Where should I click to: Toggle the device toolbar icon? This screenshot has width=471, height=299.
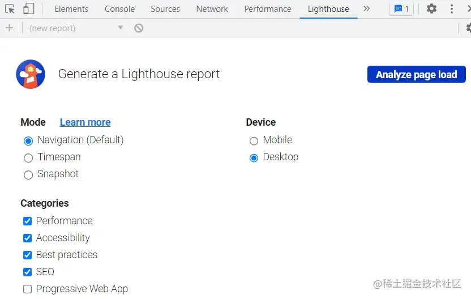point(28,9)
